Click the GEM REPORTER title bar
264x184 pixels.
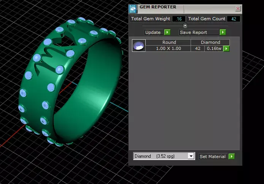[185, 9]
